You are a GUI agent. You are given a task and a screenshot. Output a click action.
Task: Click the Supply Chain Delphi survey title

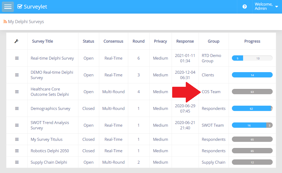[x=49, y=162]
